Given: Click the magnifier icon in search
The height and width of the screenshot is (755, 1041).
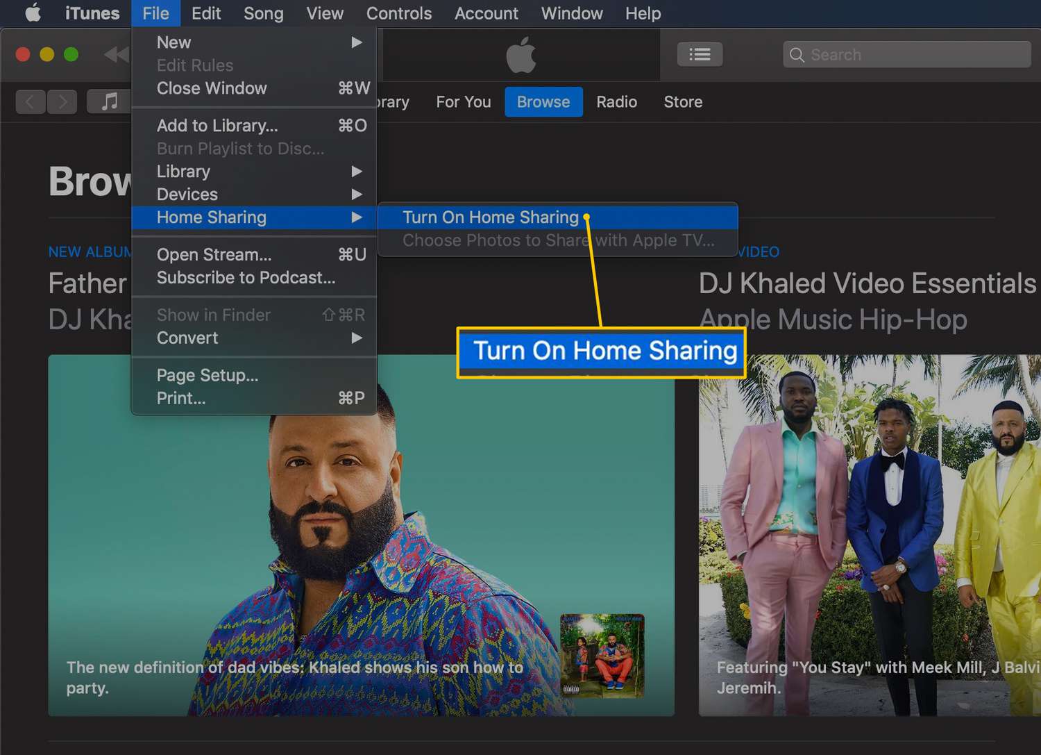Looking at the screenshot, I should (797, 55).
